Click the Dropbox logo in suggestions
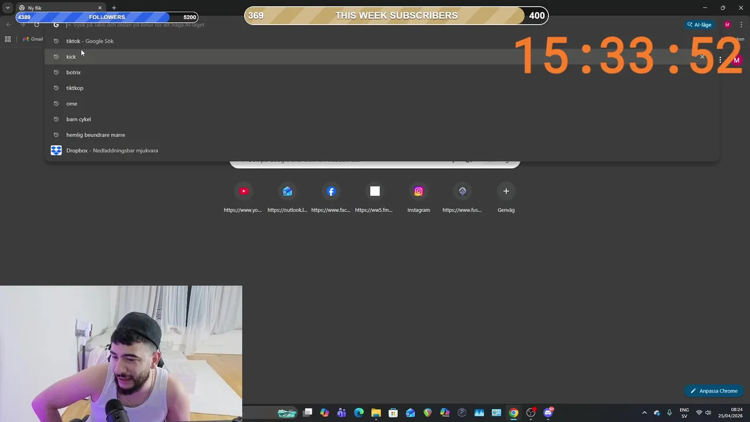 click(56, 151)
